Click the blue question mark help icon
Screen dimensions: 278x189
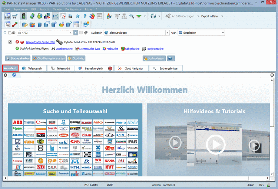click(85, 16)
